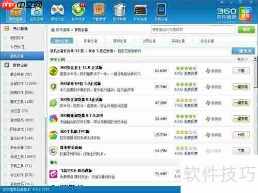Image resolution: width=258 pixels, height=193 pixels.
Task: Select 今日热门 in the sidebar
Action: pos(17,47)
